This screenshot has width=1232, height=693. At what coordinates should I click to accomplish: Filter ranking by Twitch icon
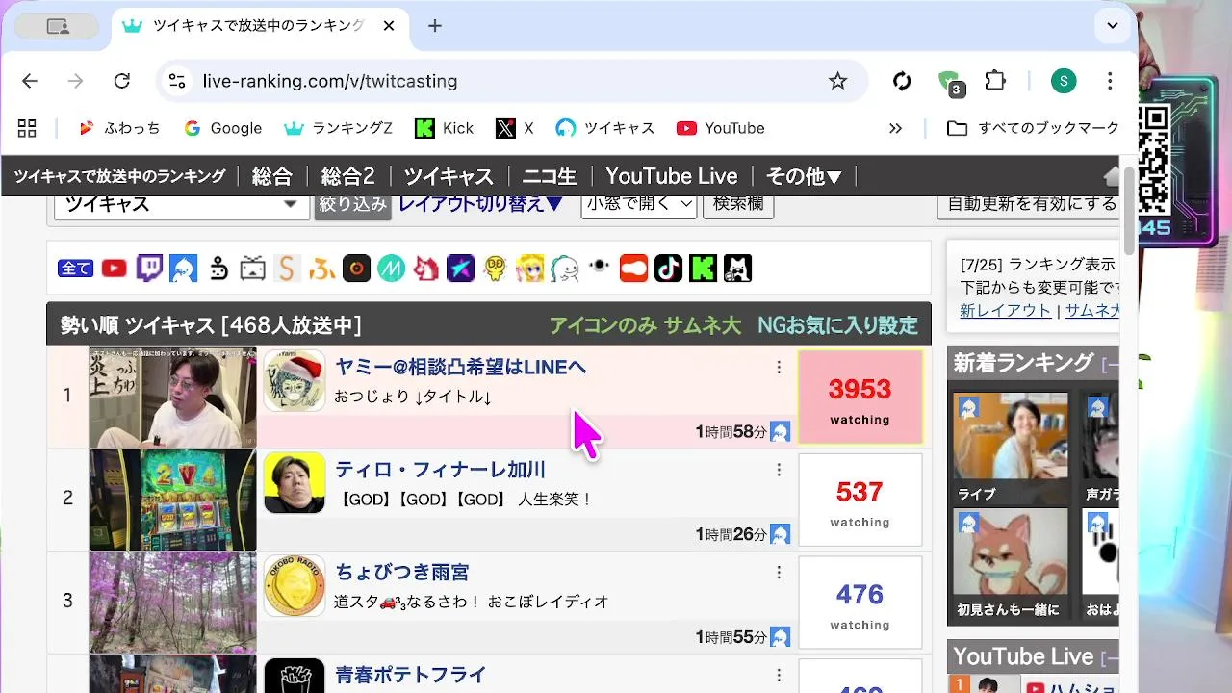tap(149, 269)
